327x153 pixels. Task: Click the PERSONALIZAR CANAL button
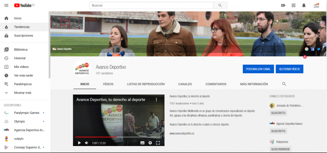point(258,69)
